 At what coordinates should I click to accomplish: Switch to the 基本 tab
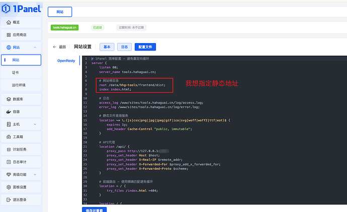pyautogui.click(x=107, y=47)
